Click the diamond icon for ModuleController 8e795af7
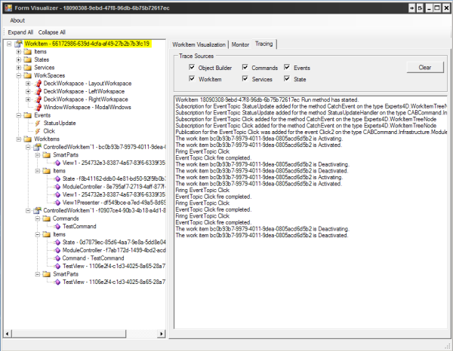453x351 pixels. click(57, 187)
